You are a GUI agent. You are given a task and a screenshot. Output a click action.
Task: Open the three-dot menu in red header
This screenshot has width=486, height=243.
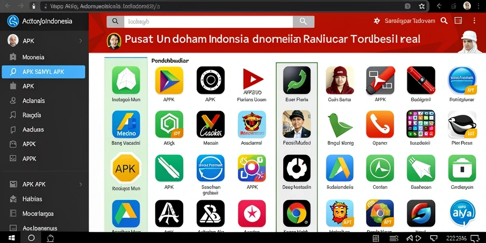coord(474,21)
